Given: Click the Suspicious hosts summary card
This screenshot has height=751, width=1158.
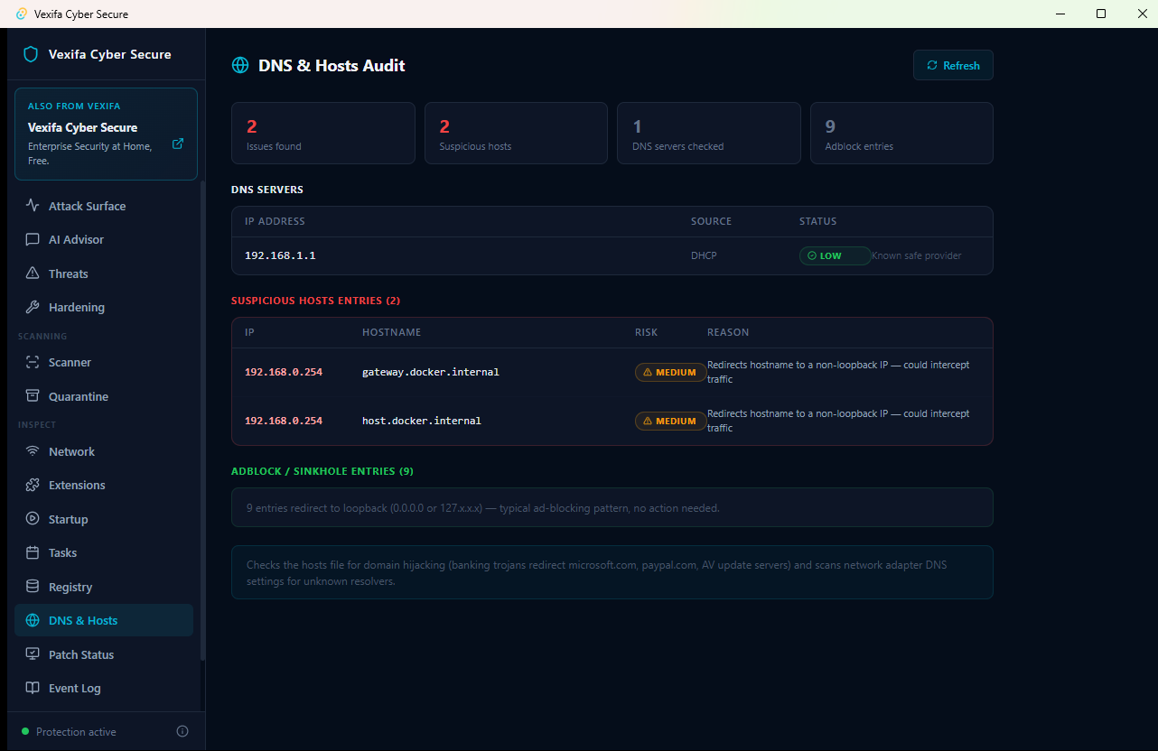Looking at the screenshot, I should point(516,133).
